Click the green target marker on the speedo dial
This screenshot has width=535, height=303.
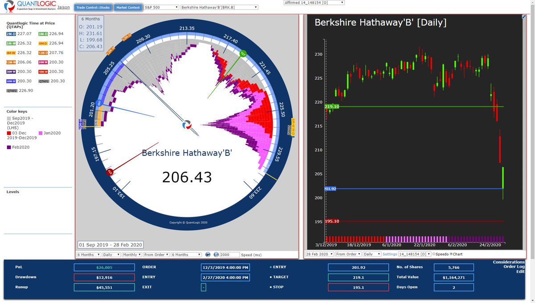pos(243,54)
